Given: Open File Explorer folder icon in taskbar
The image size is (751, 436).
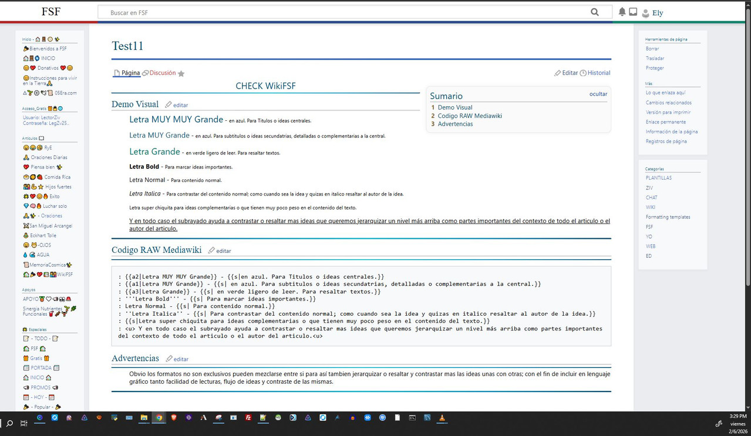Looking at the screenshot, I should pyautogui.click(x=144, y=418).
